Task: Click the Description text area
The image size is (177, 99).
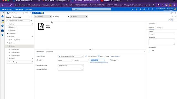Action: coord(162,42)
